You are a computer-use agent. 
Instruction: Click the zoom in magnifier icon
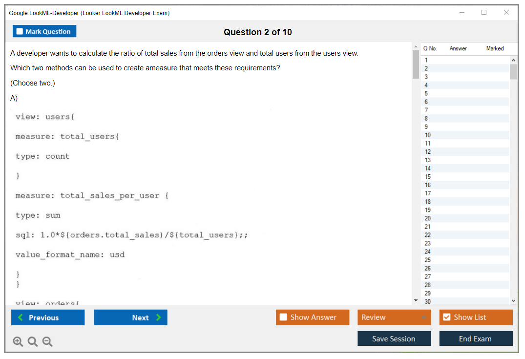tap(18, 341)
